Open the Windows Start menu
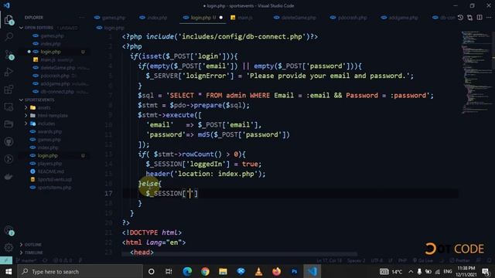 pyautogui.click(x=9, y=271)
